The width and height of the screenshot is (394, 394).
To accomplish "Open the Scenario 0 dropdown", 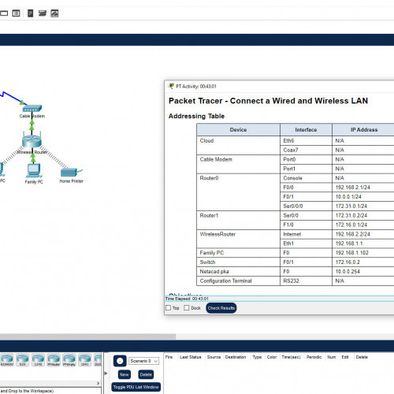I will [x=143, y=361].
